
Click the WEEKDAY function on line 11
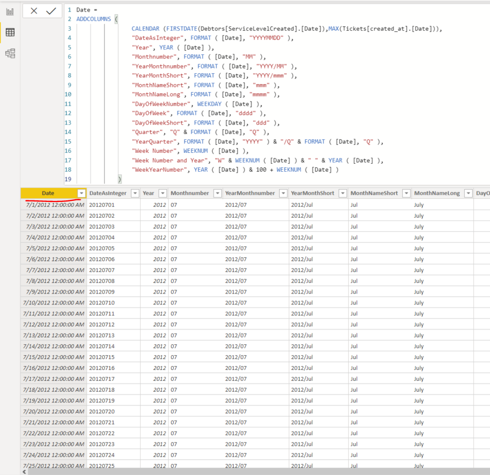click(209, 104)
